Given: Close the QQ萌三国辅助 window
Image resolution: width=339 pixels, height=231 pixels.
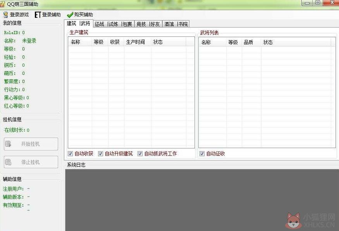Looking at the screenshot, I should click(332, 3).
